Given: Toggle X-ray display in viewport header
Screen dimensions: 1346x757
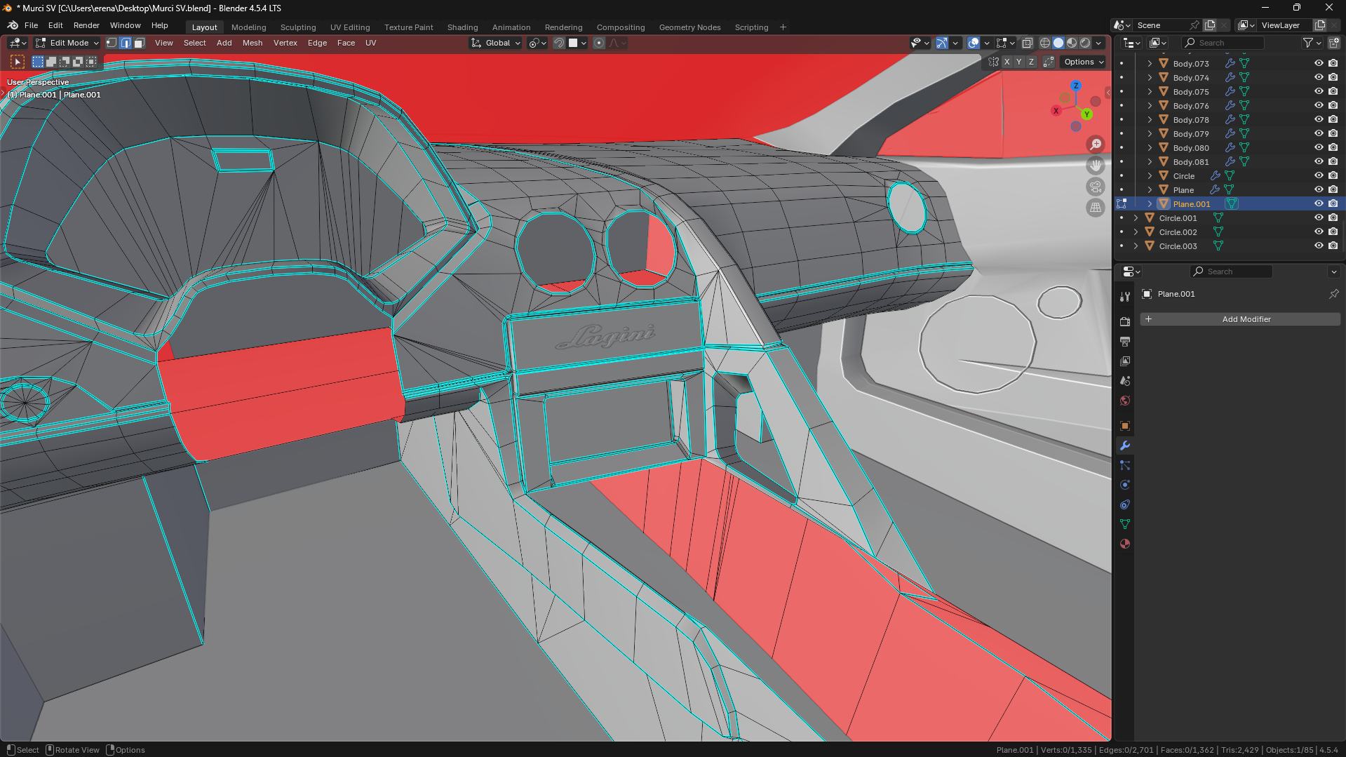Looking at the screenshot, I should (x=1027, y=43).
